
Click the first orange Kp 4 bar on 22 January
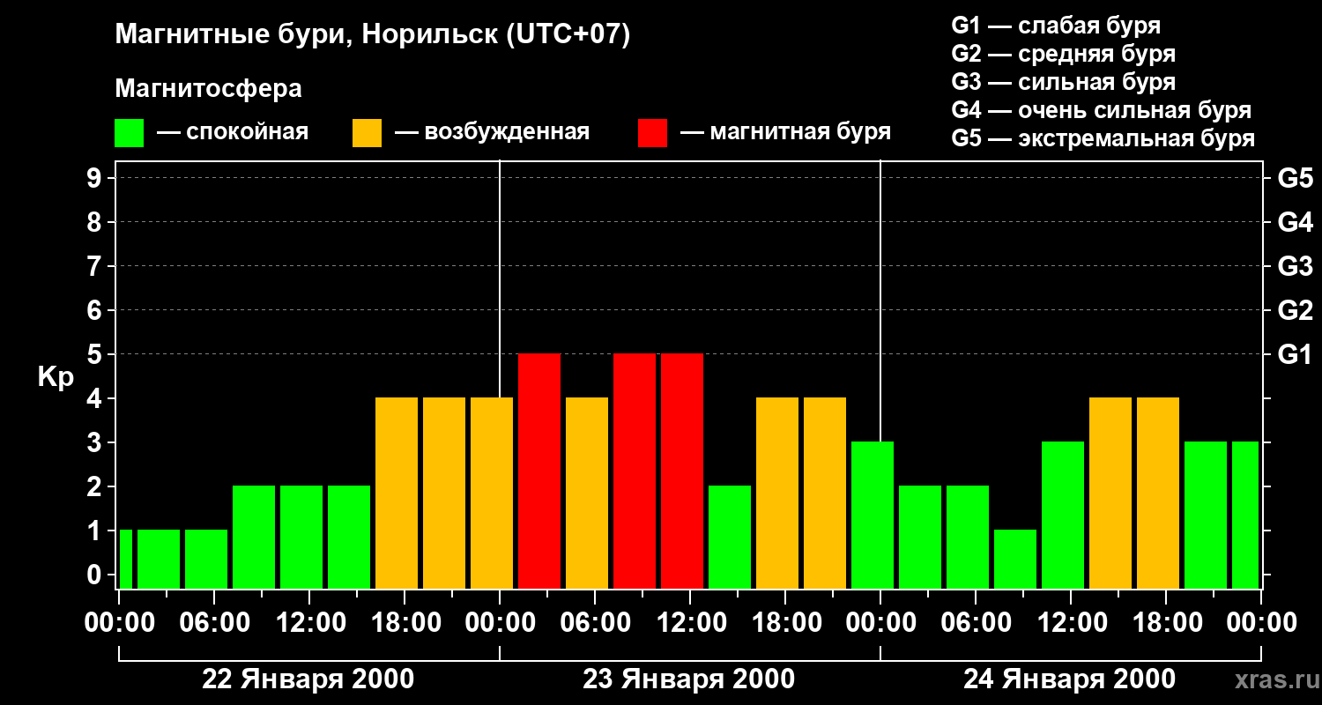[x=397, y=493]
